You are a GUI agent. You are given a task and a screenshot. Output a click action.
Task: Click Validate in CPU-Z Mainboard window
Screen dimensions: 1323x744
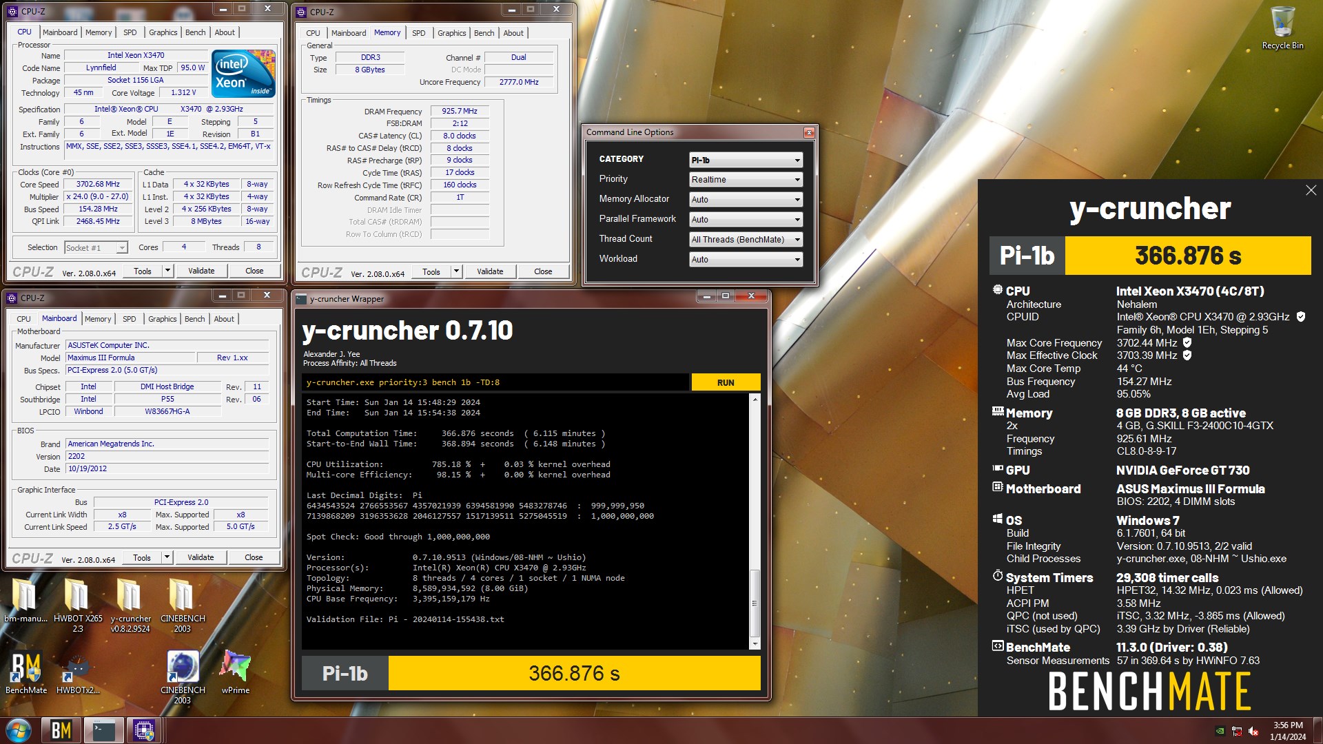pos(201,557)
